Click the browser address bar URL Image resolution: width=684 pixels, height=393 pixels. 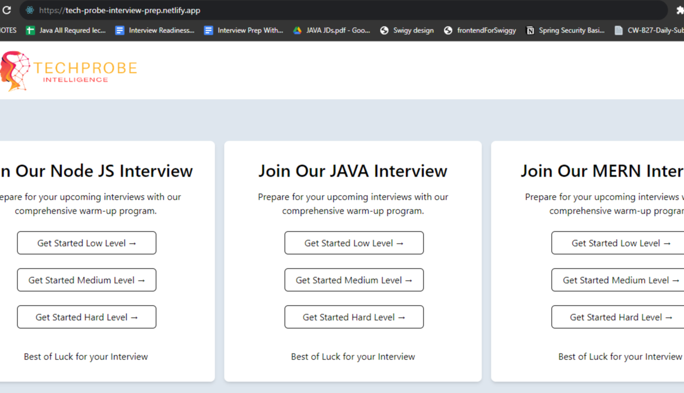[x=120, y=10]
